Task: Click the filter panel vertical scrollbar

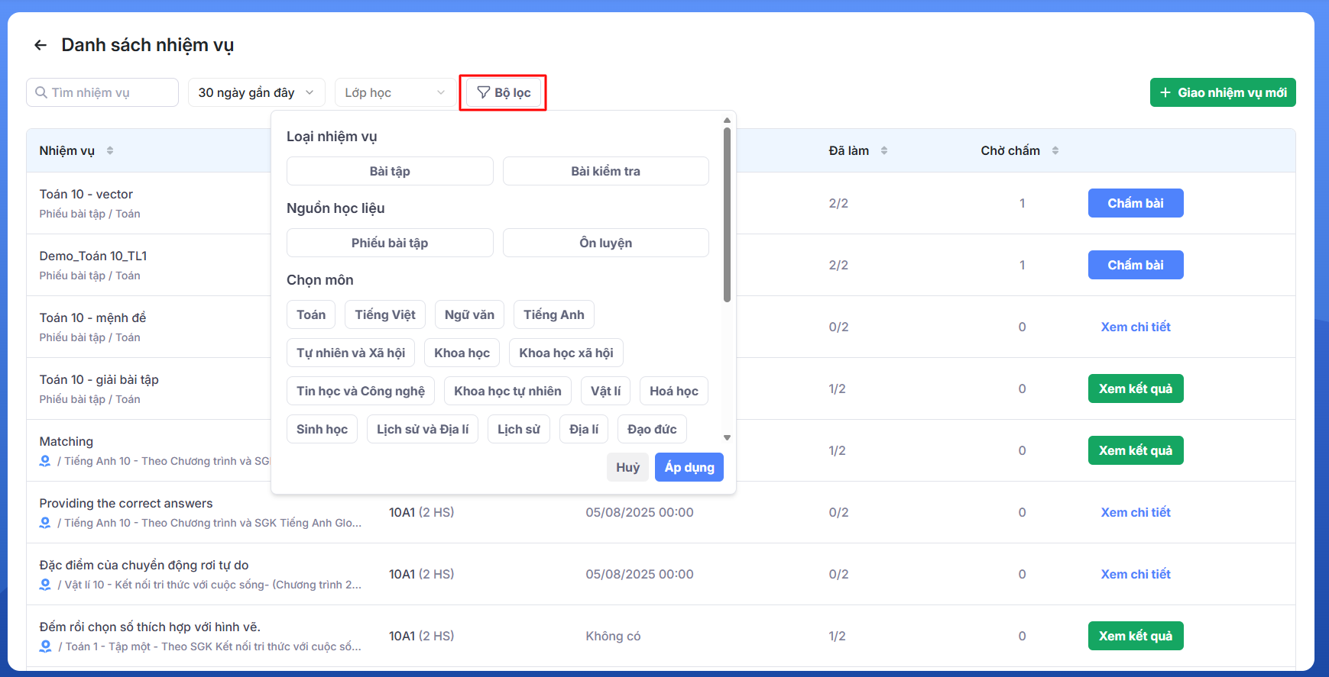Action: [727, 214]
